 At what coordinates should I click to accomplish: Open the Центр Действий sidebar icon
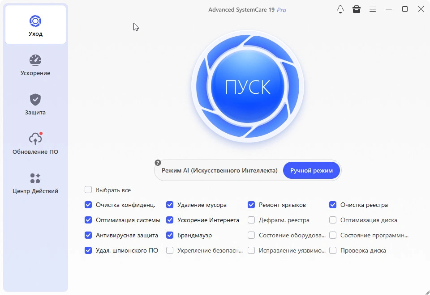[35, 178]
